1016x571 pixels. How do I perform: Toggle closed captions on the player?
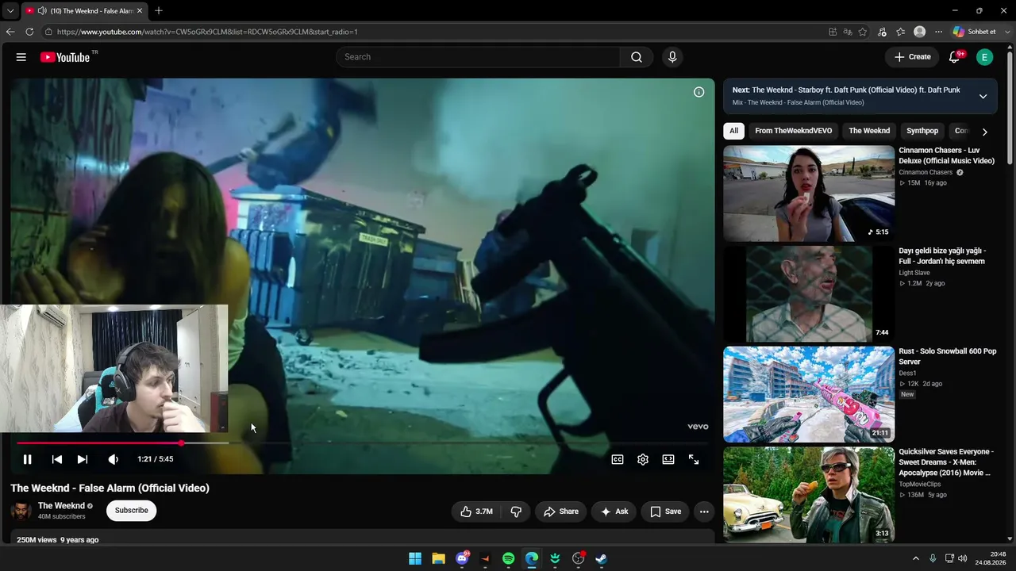click(618, 459)
